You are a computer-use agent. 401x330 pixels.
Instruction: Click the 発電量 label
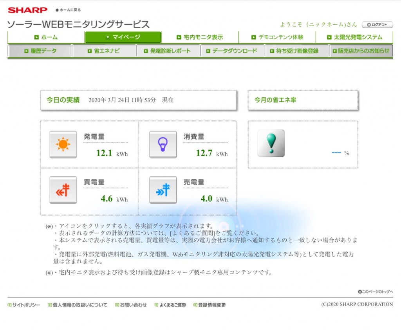[x=94, y=137]
